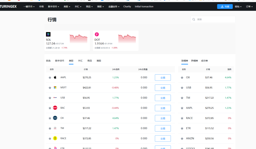Image resolution: width=256 pixels, height=149 pixels.
Task: Expand the 钱包 wallet dropdown
Action: [238, 6]
